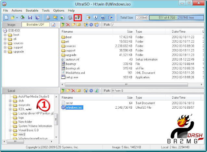Click the Open file toolbar icon
This screenshot has width=207, height=152.
[x=13, y=17]
